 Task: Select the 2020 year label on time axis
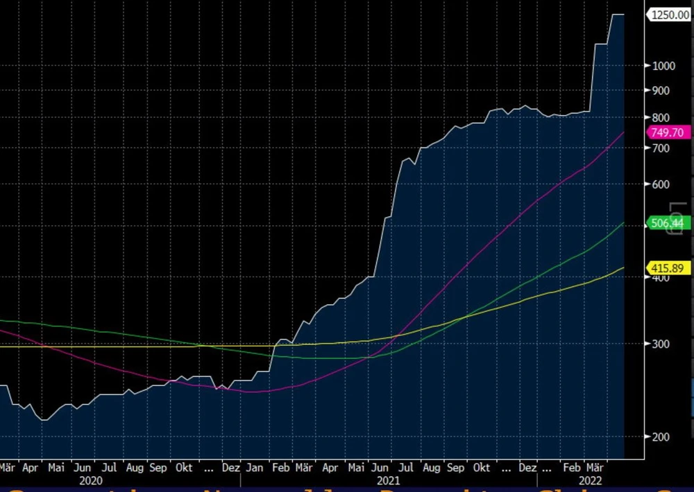(91, 480)
